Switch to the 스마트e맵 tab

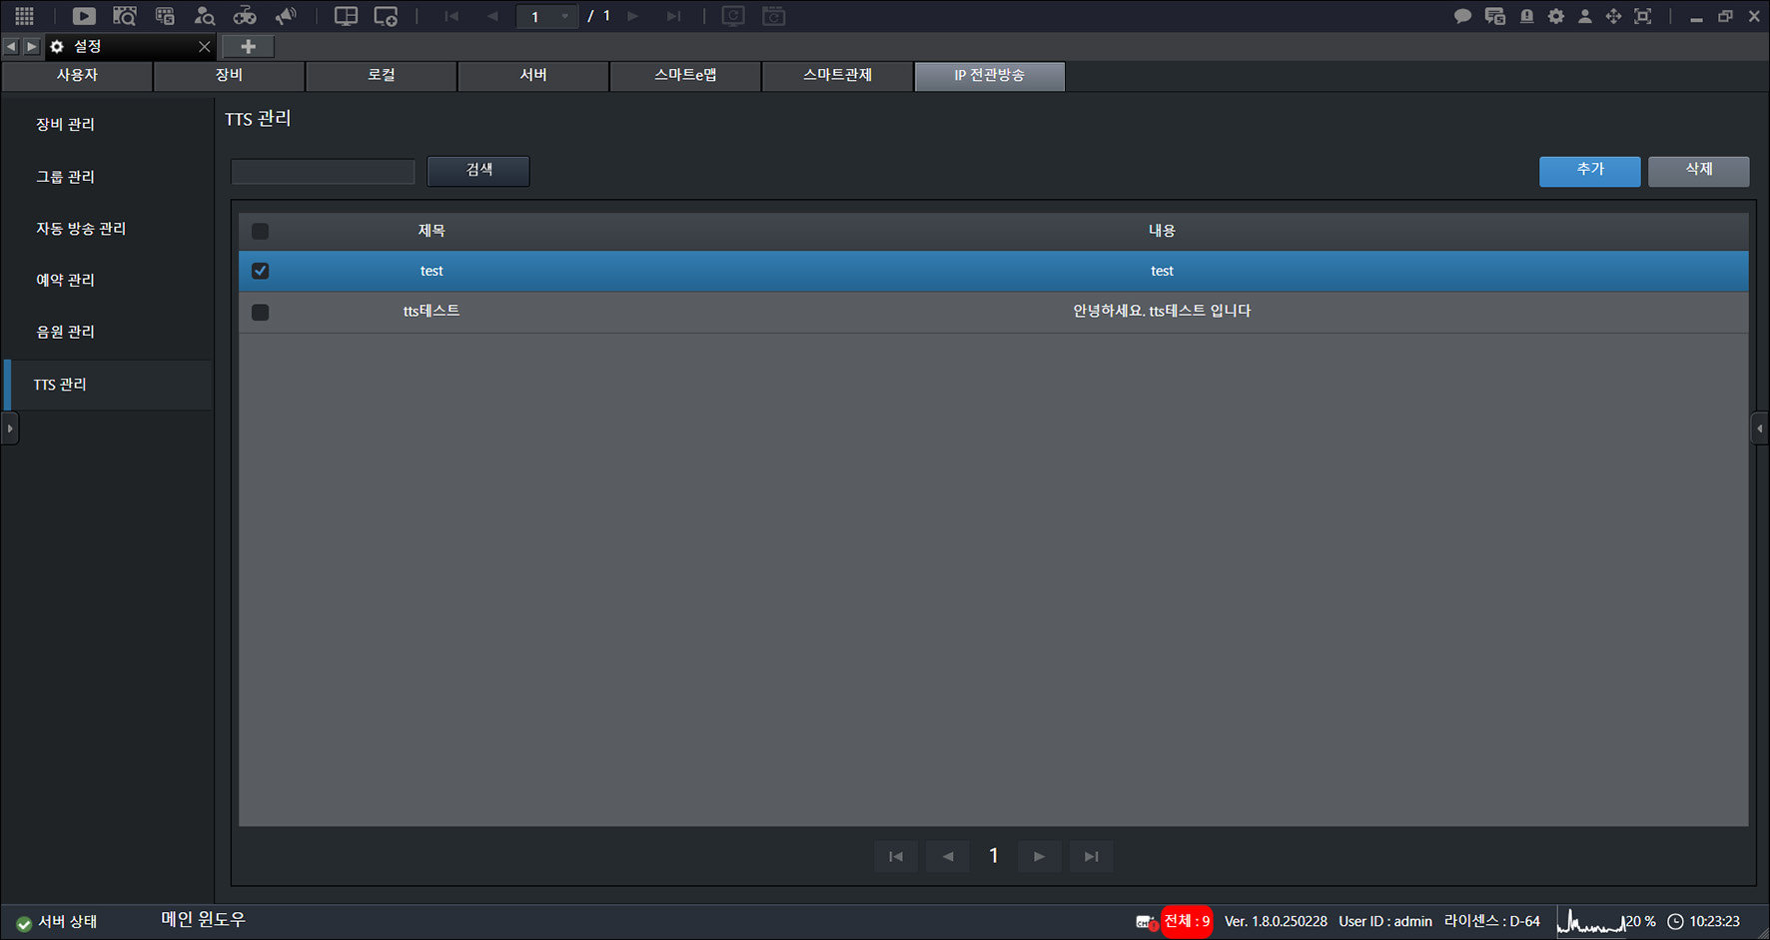pos(685,76)
